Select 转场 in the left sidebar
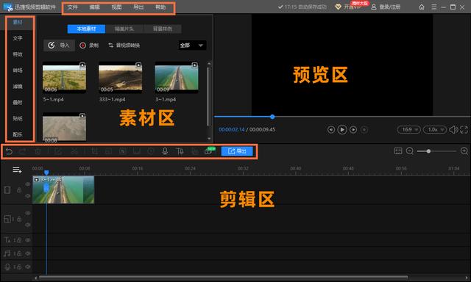Viewport: 471px width, 282px height. (x=18, y=70)
